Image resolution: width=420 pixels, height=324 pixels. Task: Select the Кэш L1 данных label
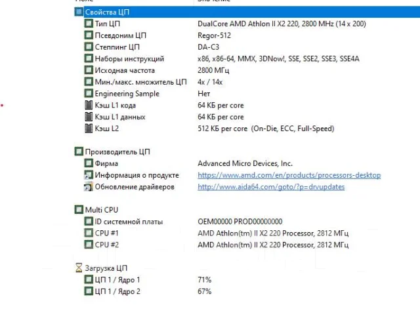120,117
